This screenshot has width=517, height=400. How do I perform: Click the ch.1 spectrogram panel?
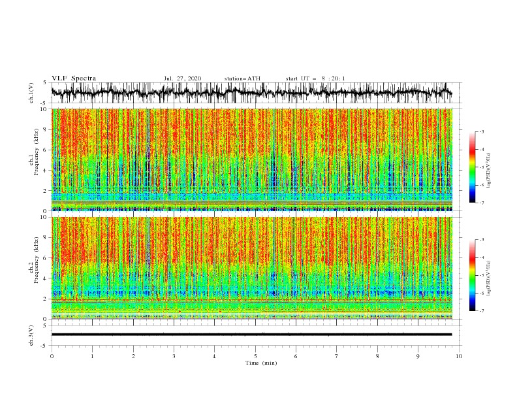click(x=252, y=159)
